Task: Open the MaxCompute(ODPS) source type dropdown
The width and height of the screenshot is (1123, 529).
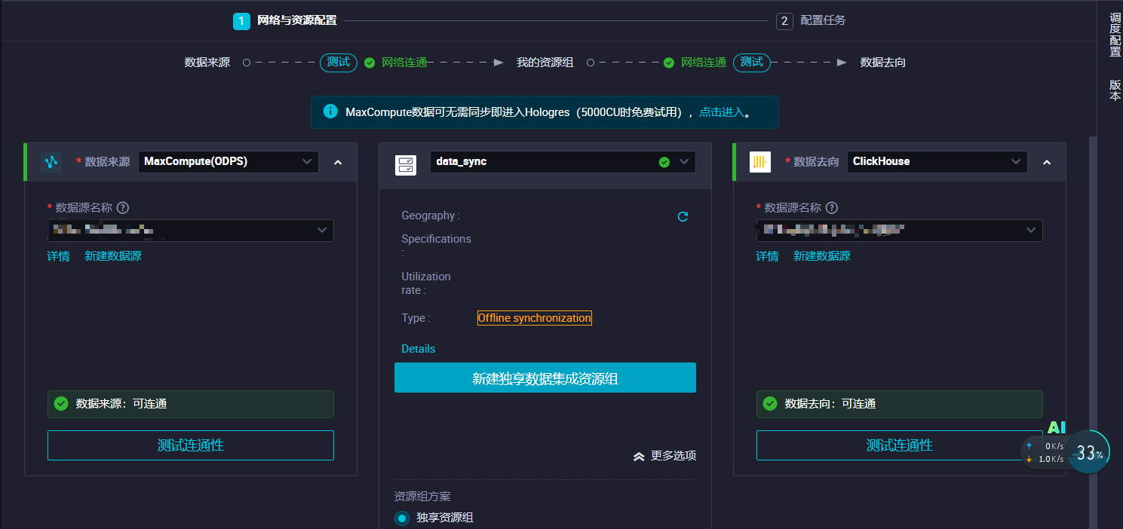Action: pos(229,161)
